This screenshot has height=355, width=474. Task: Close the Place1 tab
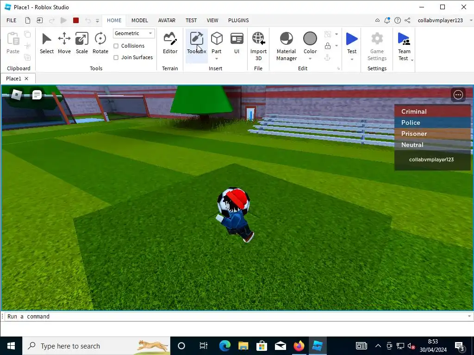(x=26, y=79)
